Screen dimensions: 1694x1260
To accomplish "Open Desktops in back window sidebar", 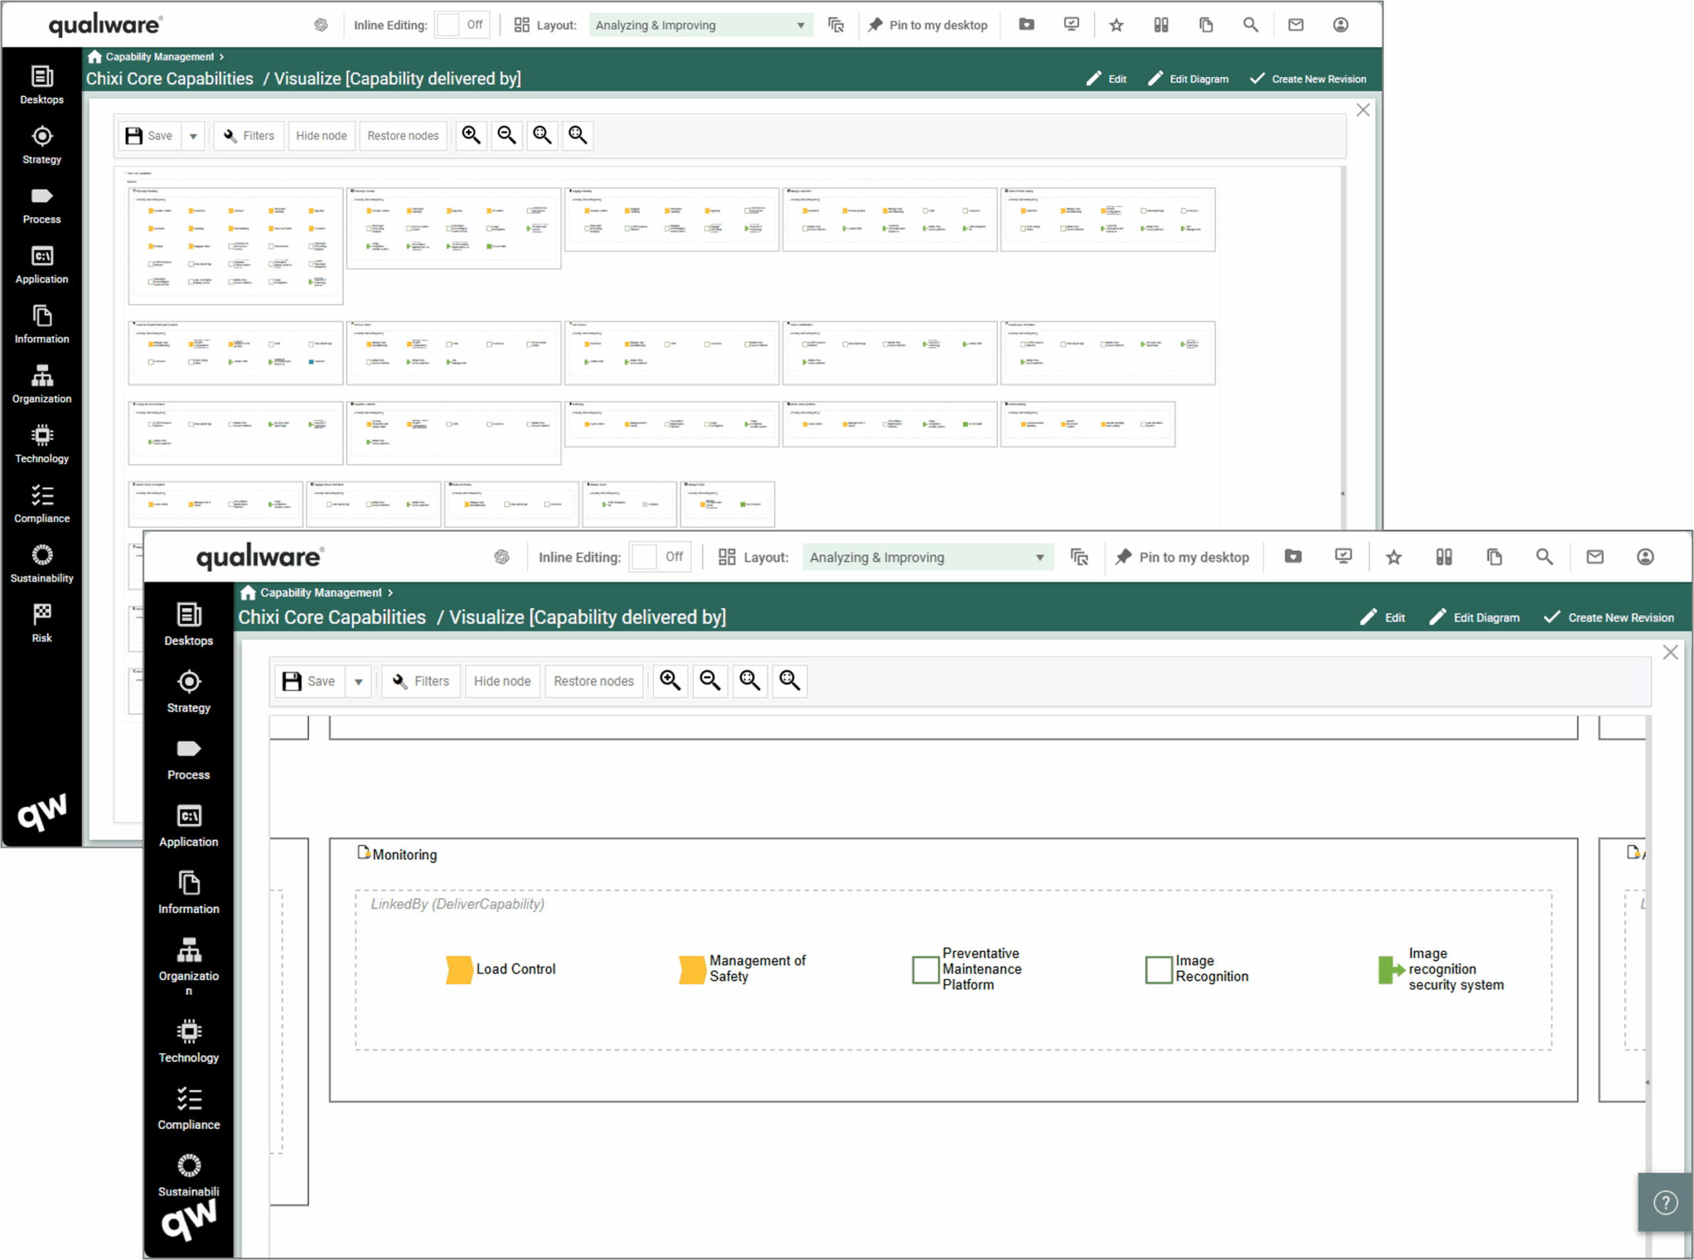I will click(x=42, y=85).
